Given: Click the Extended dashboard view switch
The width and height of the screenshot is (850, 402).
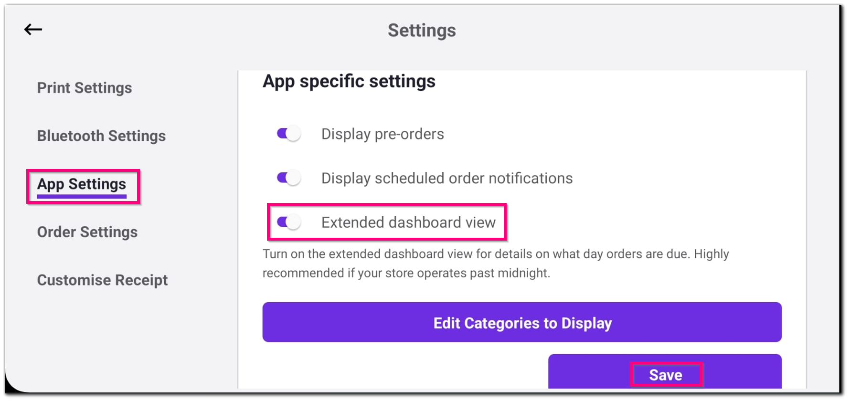Looking at the screenshot, I should click(x=288, y=222).
